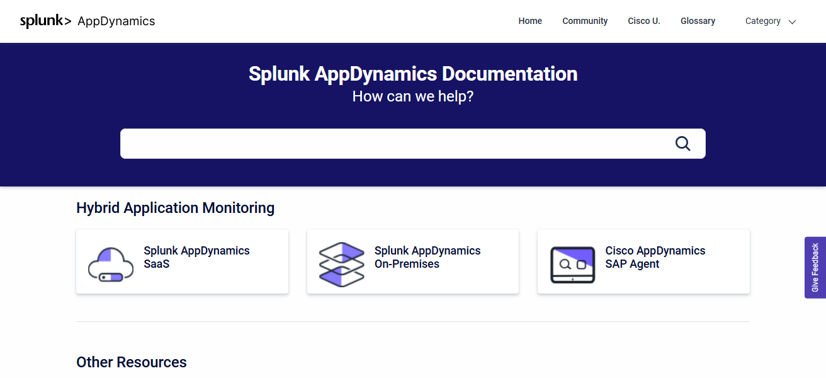
Task: Click the Hybrid Application Monitoring heading
Action: tap(175, 207)
